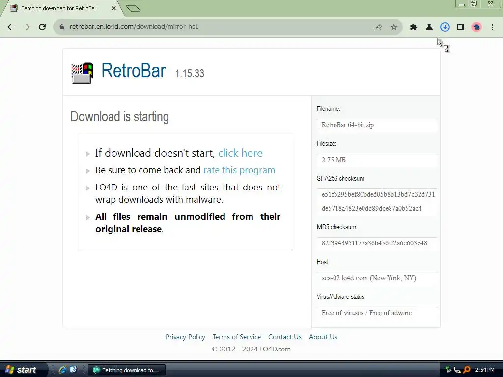Click the 'click here' download link
Screen dimensions: 503x377
(240, 153)
